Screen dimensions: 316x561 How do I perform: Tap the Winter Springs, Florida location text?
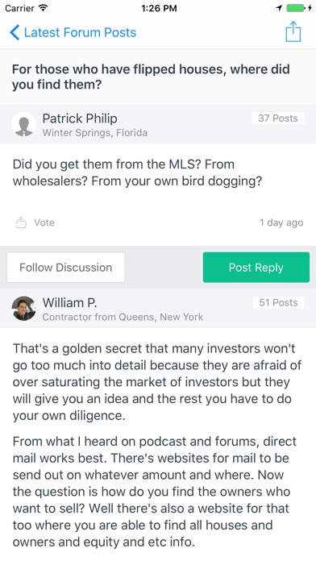tap(95, 133)
